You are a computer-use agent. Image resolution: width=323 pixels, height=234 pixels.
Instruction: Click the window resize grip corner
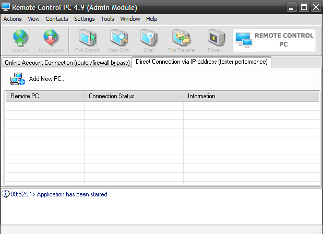[319, 230]
